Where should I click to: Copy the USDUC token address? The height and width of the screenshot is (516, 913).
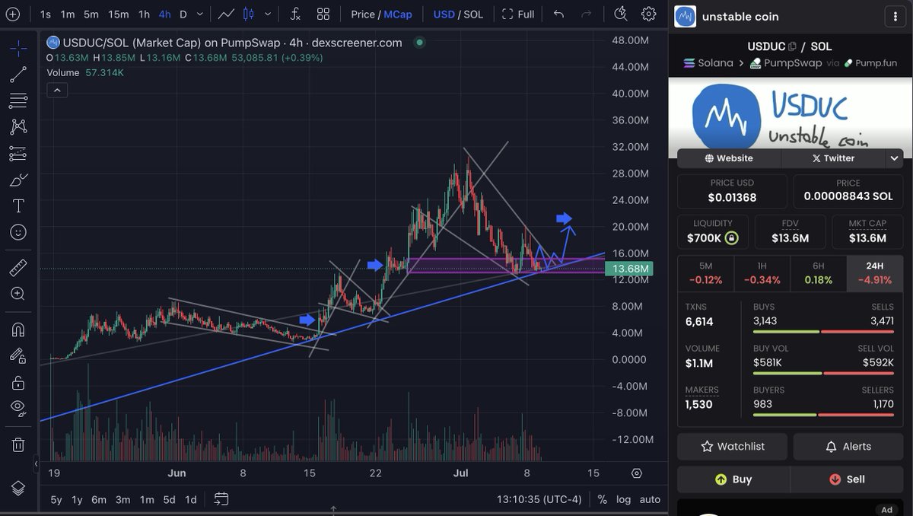click(x=792, y=46)
